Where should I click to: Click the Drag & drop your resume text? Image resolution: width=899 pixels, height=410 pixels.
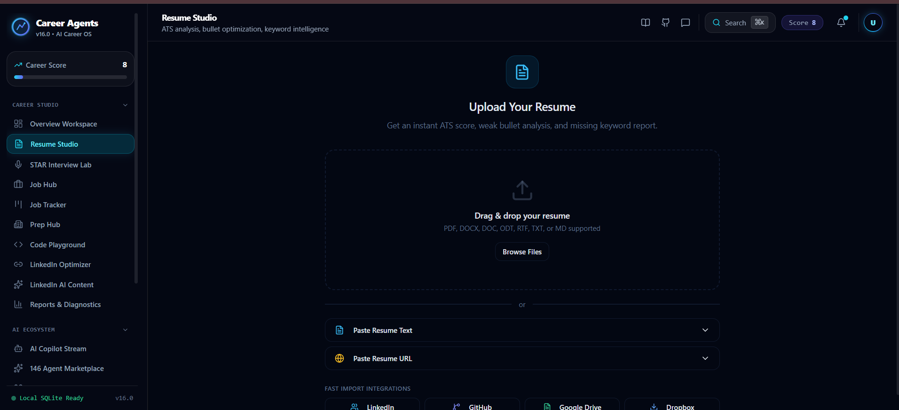coord(522,216)
